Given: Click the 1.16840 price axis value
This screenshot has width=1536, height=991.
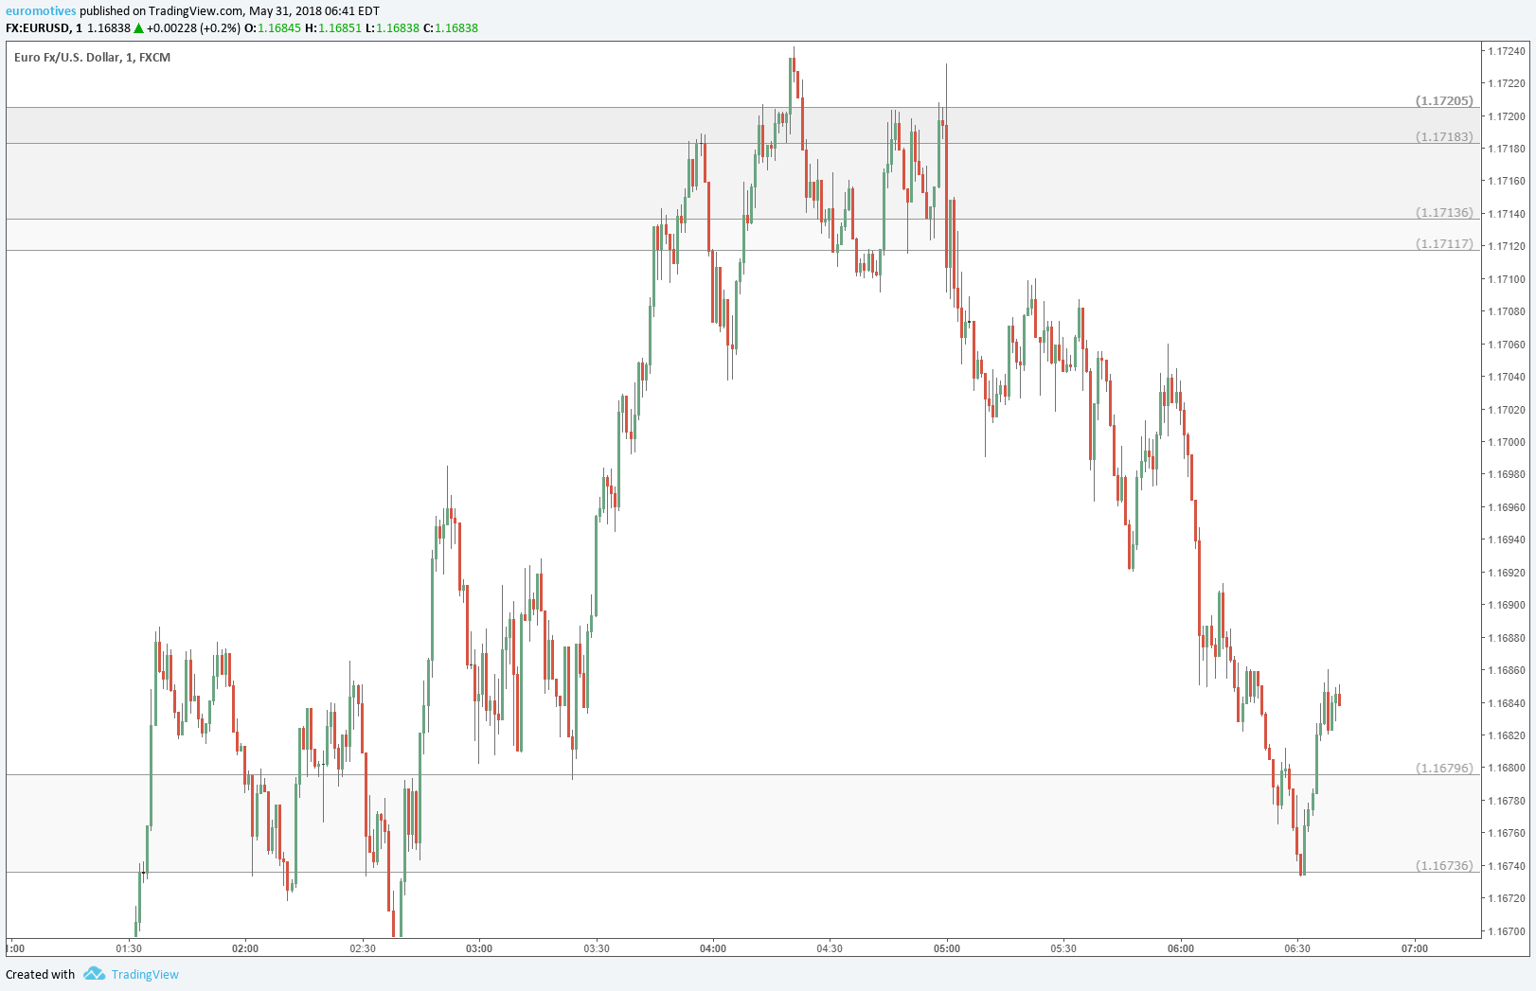Looking at the screenshot, I should pyautogui.click(x=1507, y=703).
